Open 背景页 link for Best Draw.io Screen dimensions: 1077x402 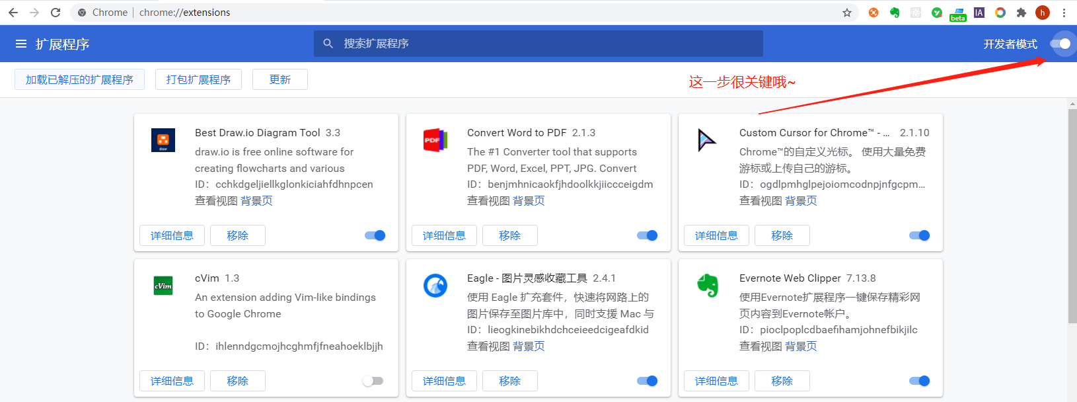pyautogui.click(x=256, y=201)
